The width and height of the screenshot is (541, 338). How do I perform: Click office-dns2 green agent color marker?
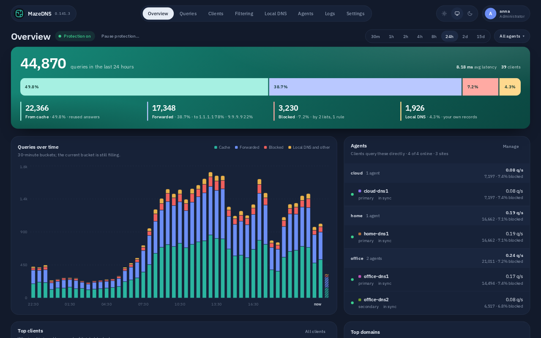(x=360, y=300)
